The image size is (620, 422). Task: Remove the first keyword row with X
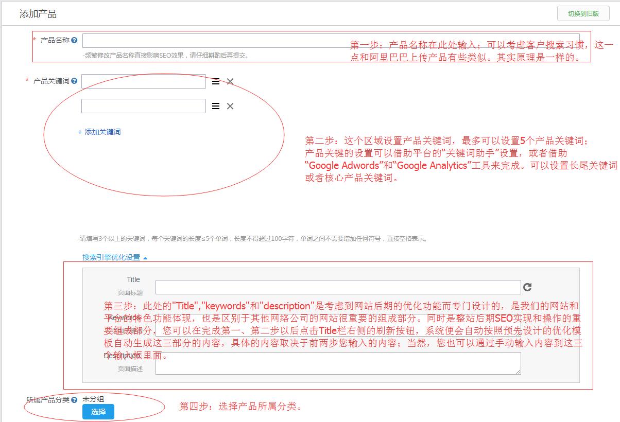click(230, 81)
